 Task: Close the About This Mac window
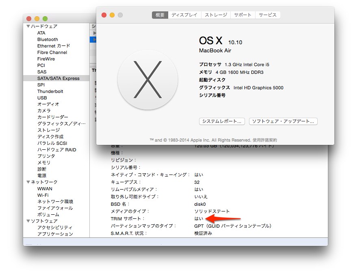click(104, 15)
